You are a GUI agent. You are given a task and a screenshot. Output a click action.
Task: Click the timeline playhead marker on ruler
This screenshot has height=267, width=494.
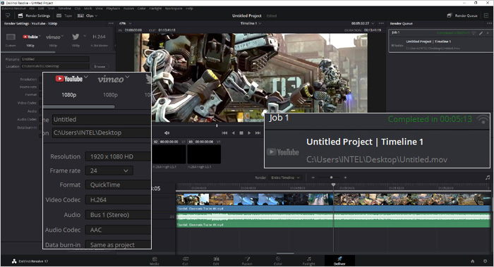(334, 185)
